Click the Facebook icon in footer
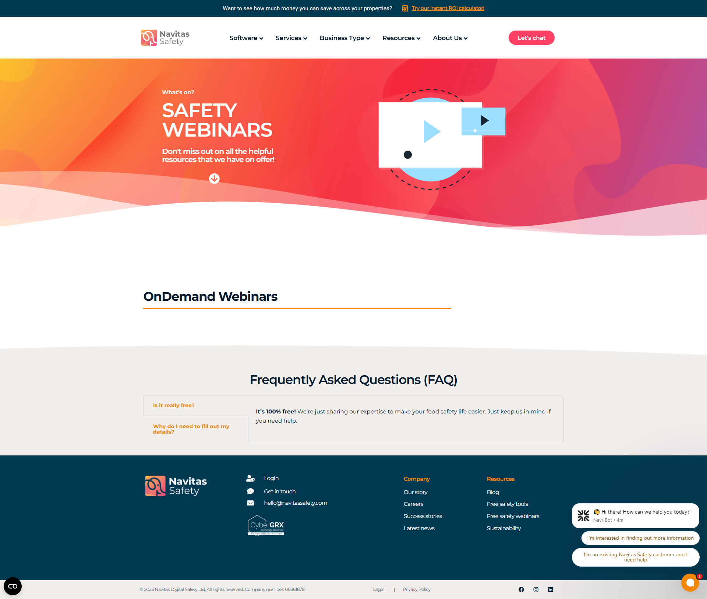 (521, 589)
